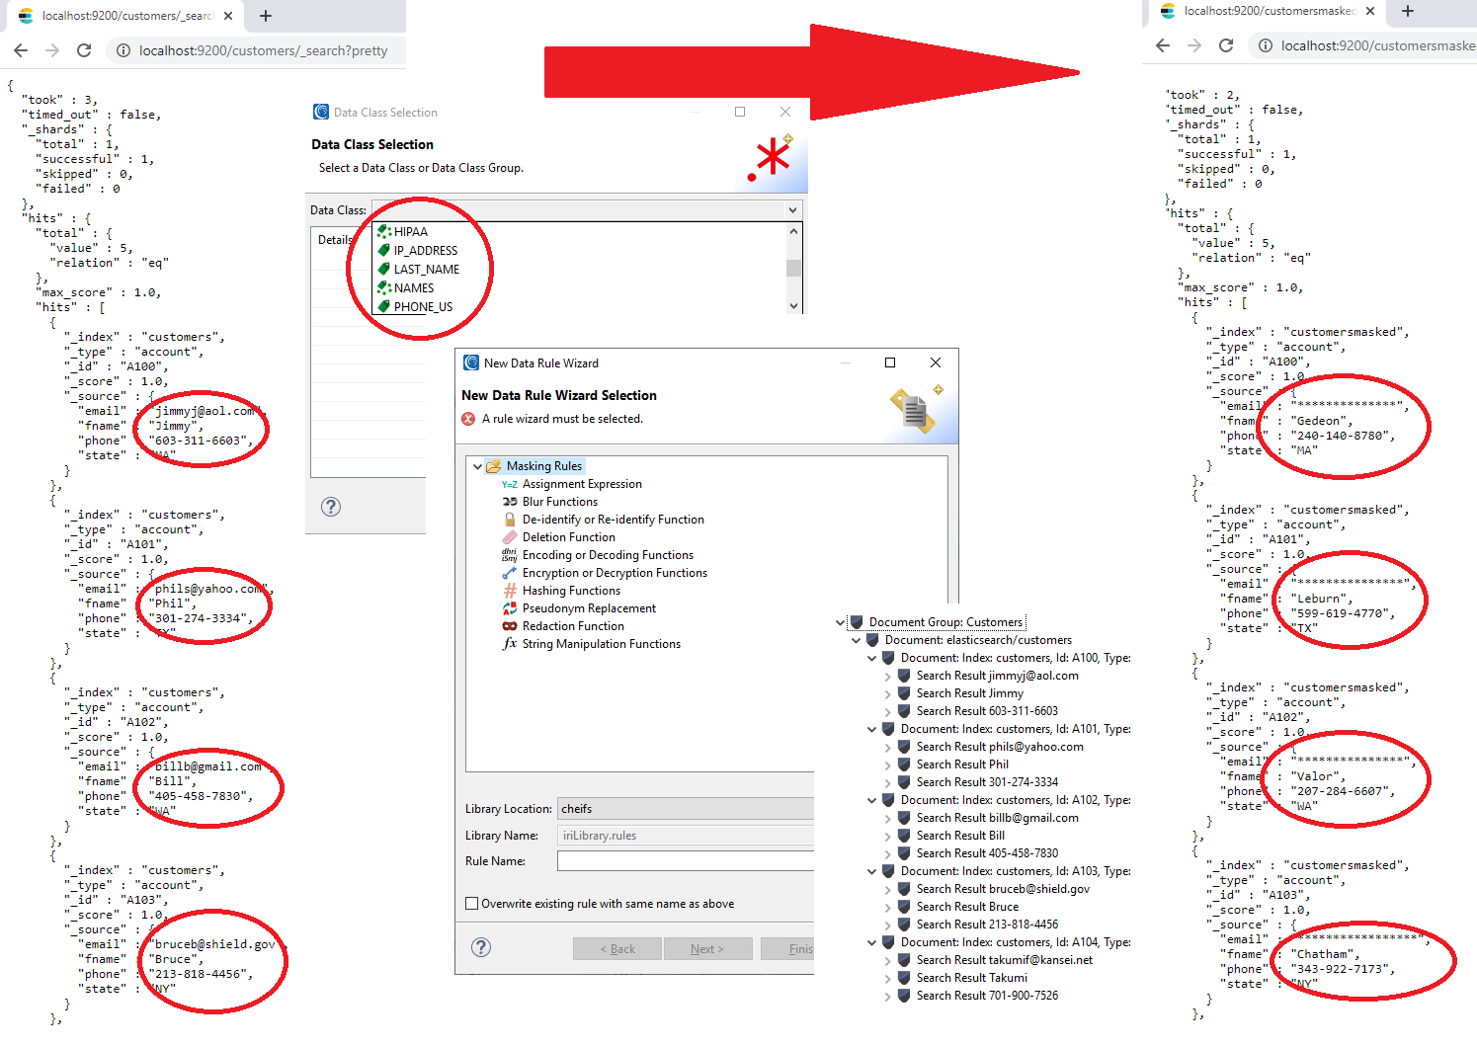Open a new tab in the customersmasked browser
This screenshot has height=1046, width=1477.
(x=1408, y=11)
